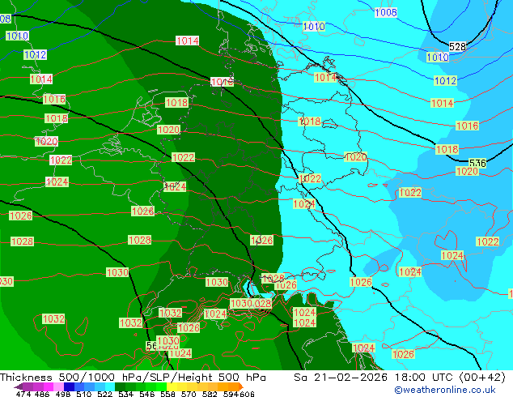Click the black 528 height contour label
Viewport: 513px width, 397px height.
click(x=457, y=47)
